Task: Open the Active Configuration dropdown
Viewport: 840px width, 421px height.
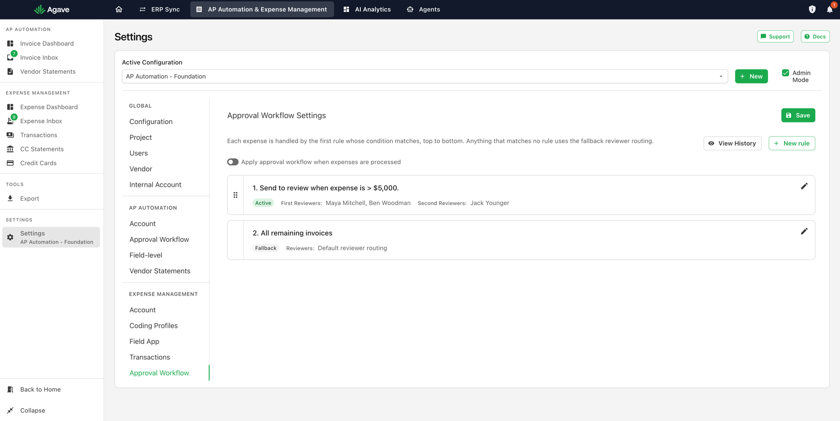Action: [x=424, y=76]
